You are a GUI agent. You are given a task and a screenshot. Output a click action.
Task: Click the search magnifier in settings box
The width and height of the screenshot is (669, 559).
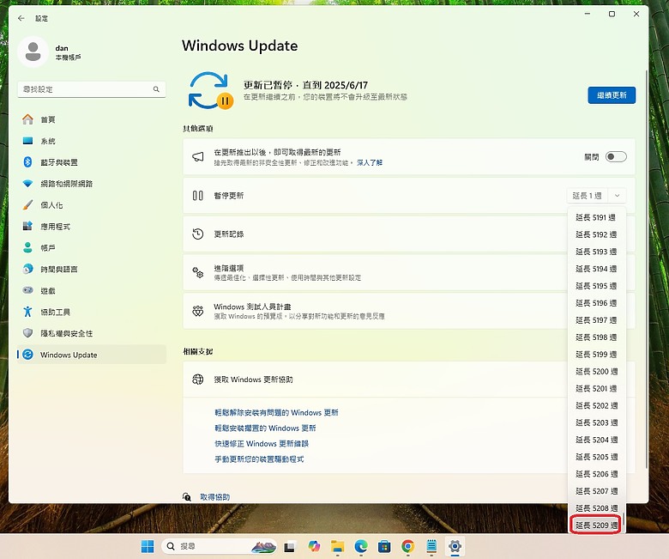click(156, 89)
